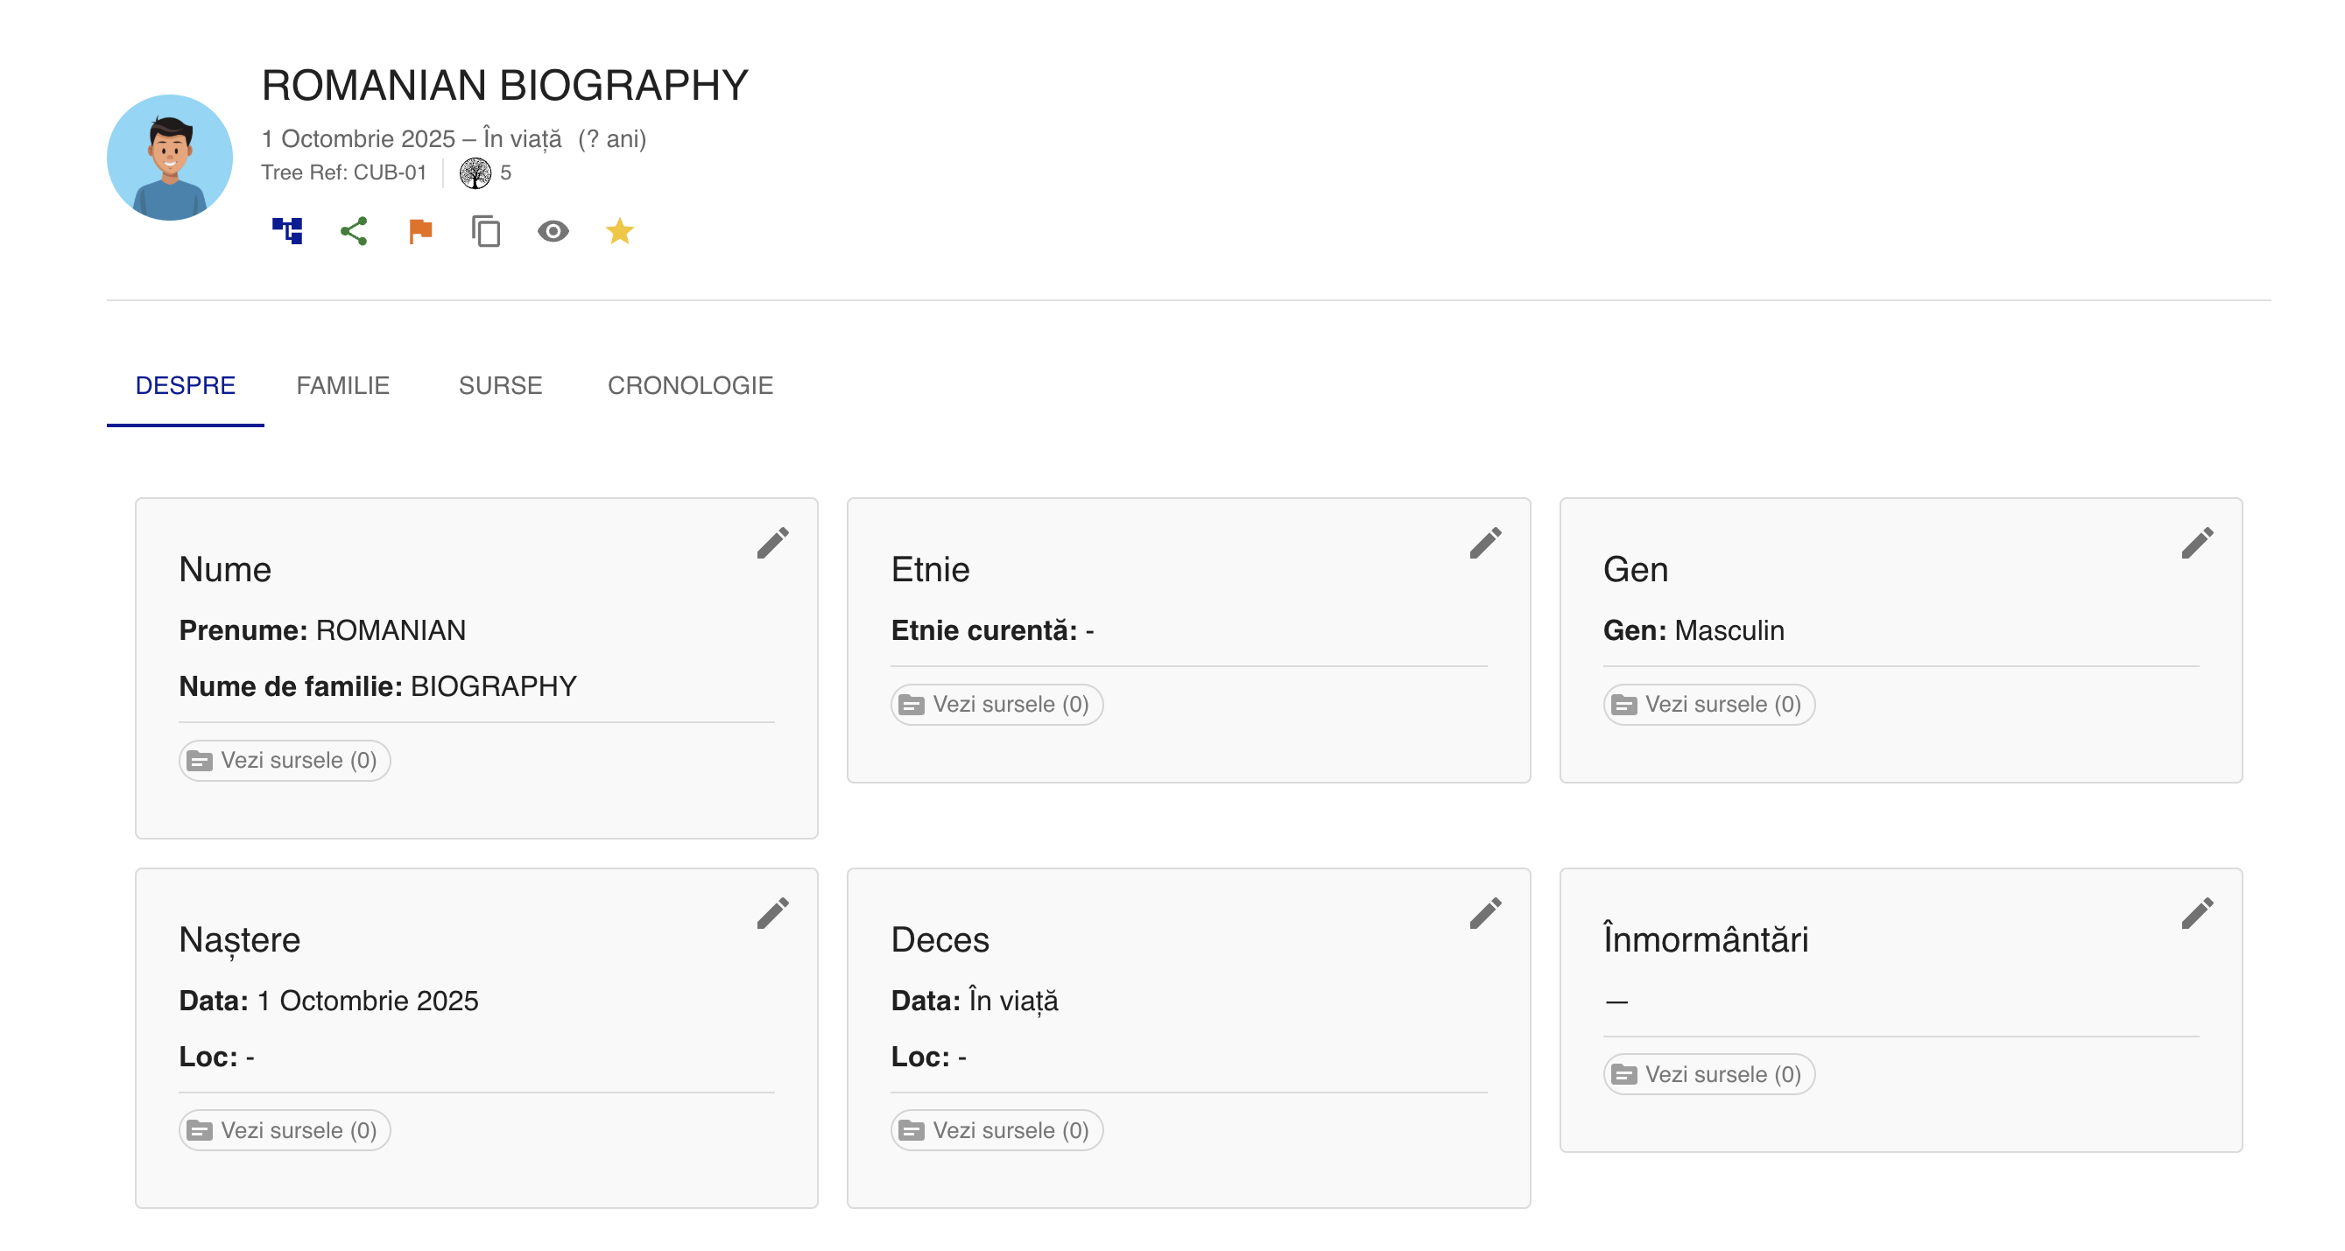The width and height of the screenshot is (2345, 1251).
Task: Switch to the SURSE tab
Action: pyautogui.click(x=500, y=386)
